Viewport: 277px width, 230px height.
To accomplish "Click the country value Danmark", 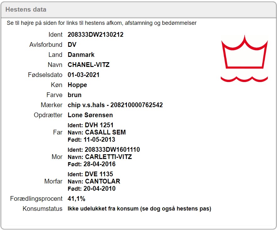I will tap(81, 55).
